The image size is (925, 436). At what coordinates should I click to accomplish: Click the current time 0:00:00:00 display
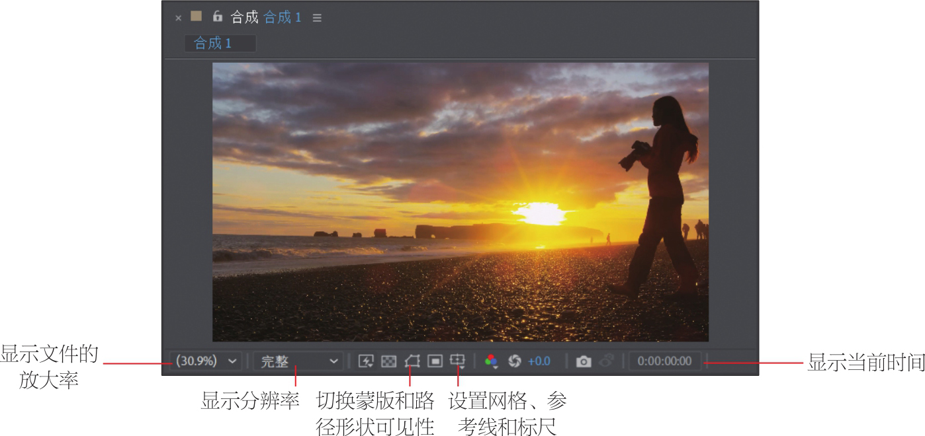tap(664, 361)
